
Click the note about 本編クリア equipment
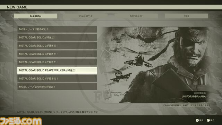[187, 105]
